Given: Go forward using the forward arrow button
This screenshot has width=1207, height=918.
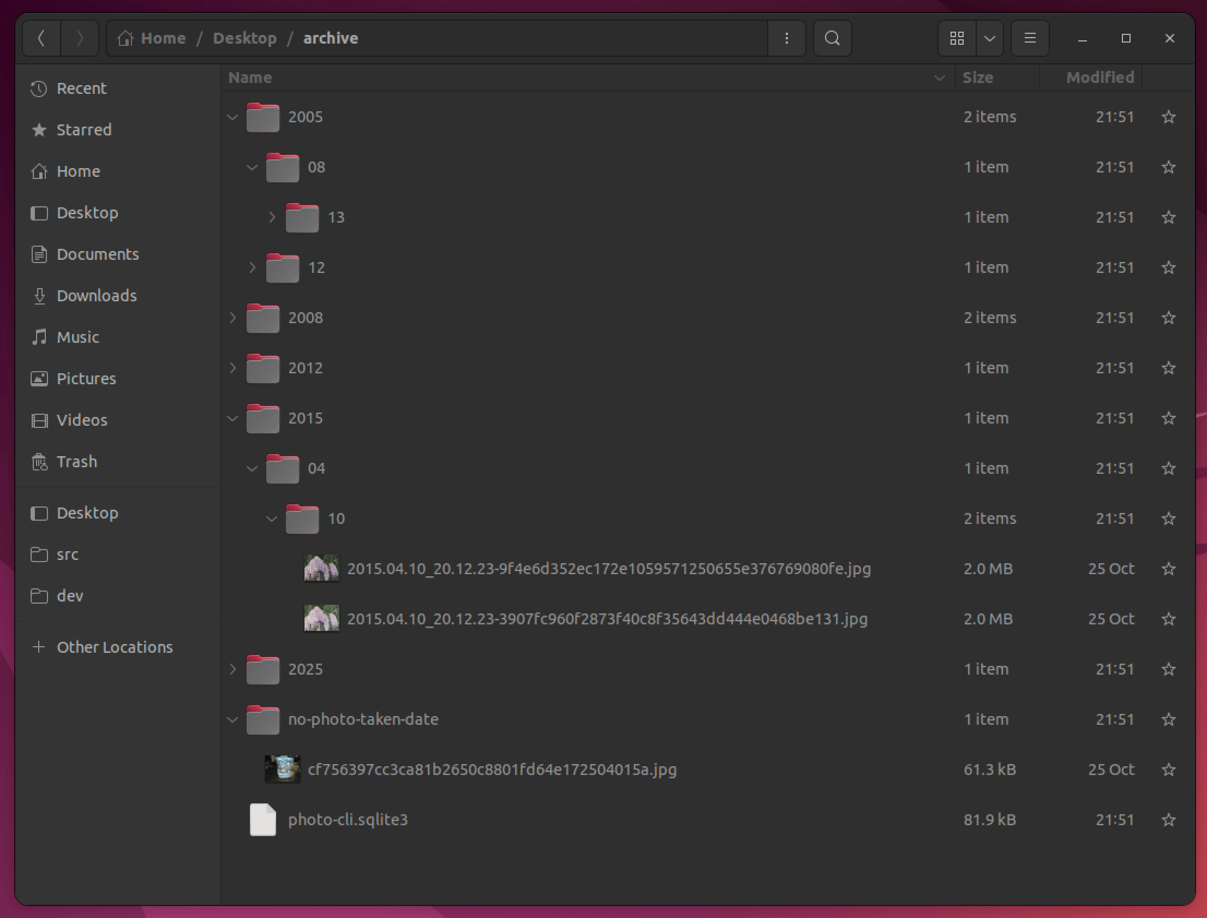Looking at the screenshot, I should (x=80, y=38).
